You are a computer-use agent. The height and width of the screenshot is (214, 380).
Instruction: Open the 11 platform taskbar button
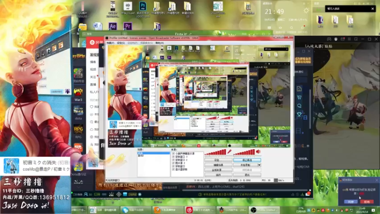click(x=232, y=210)
